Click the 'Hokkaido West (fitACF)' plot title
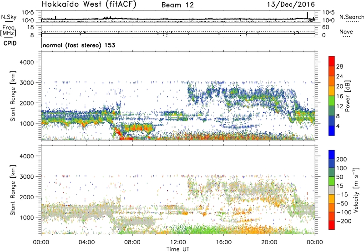364x252 pixels. click(x=89, y=5)
